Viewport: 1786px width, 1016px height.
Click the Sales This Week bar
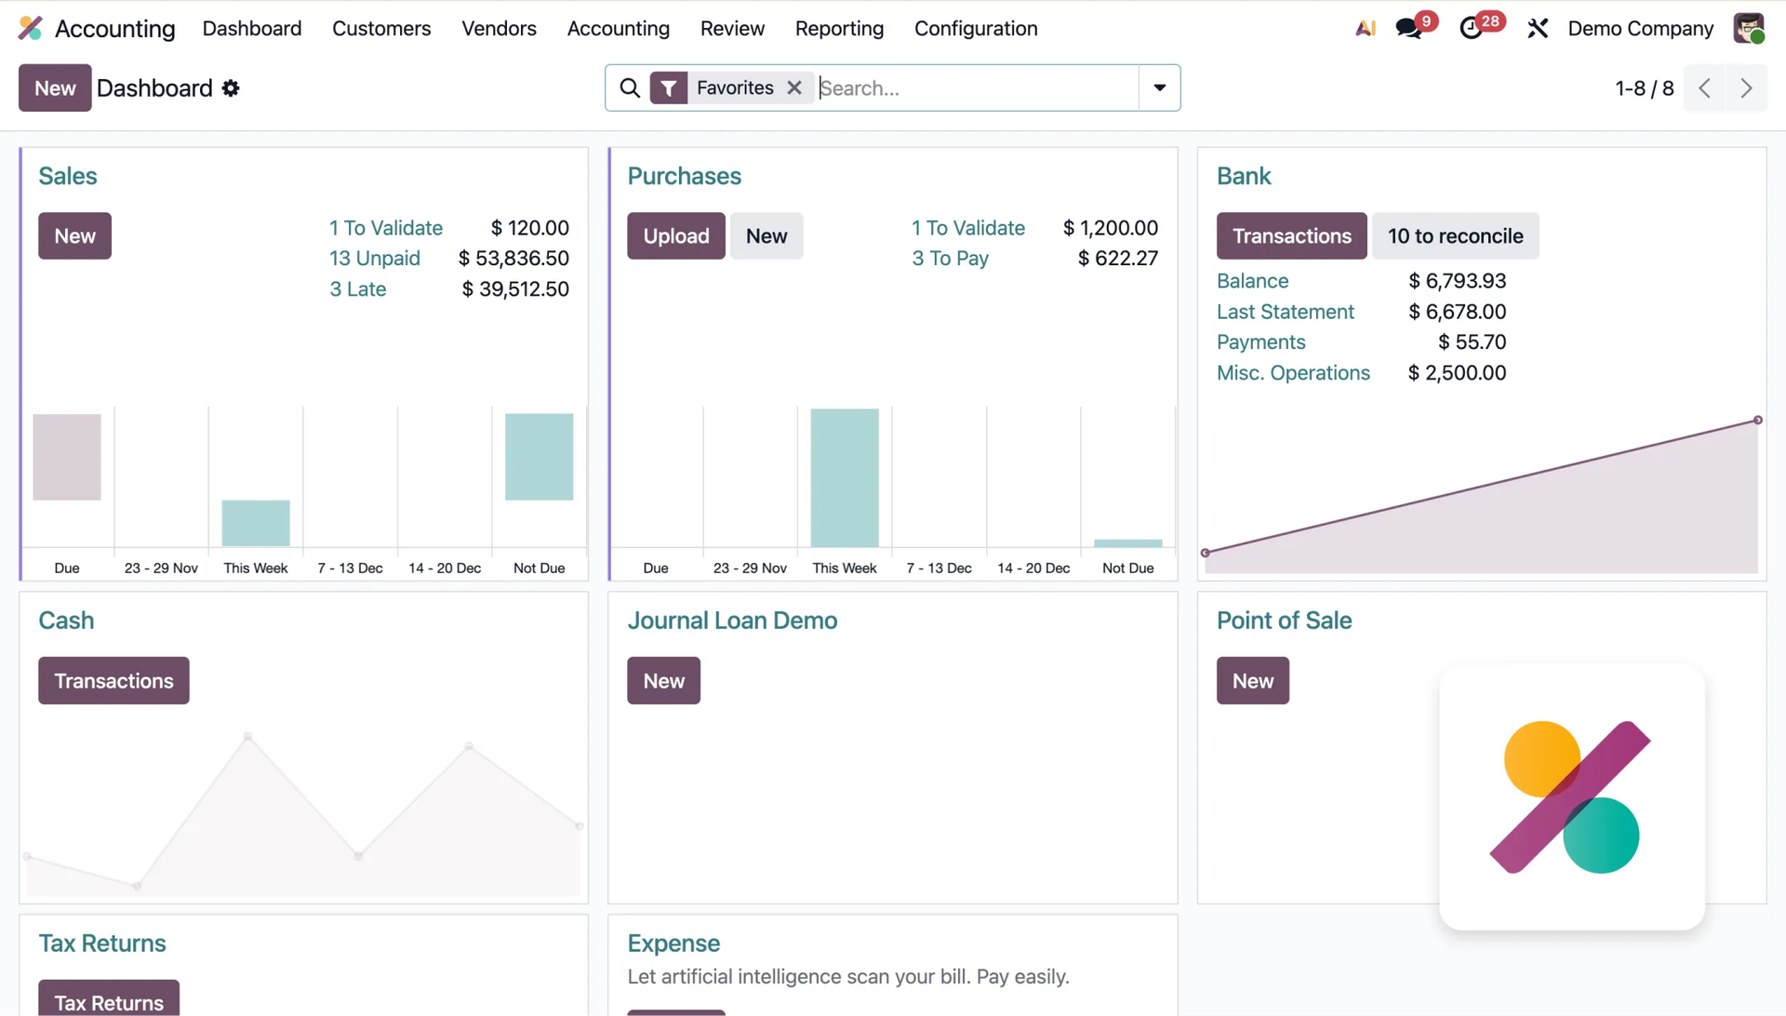[256, 524]
